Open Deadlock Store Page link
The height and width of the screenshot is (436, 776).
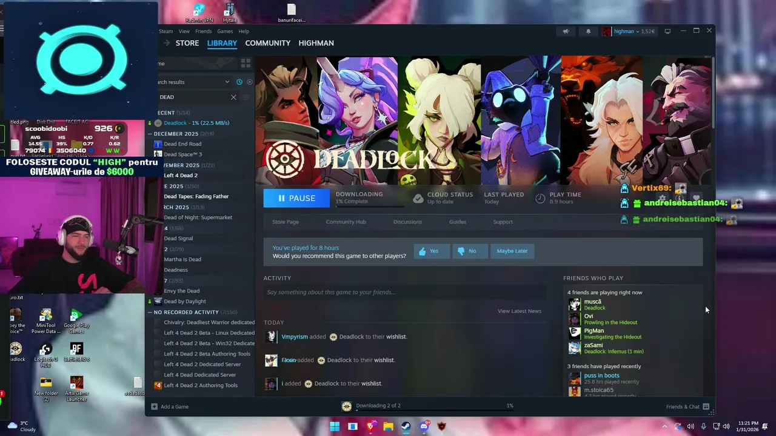(286, 222)
